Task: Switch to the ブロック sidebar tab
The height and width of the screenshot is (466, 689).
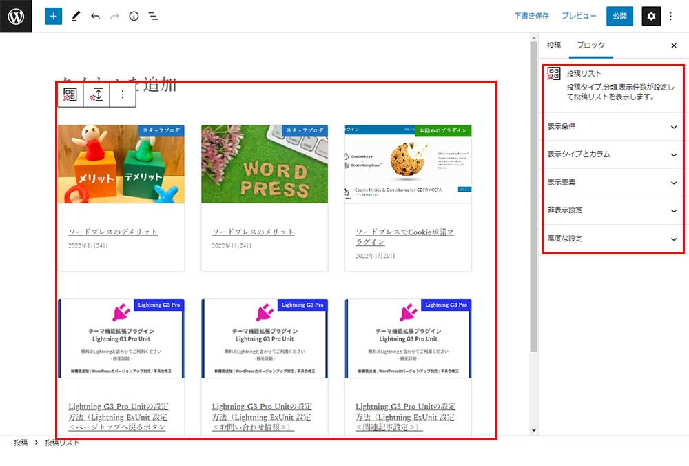Action: (x=590, y=45)
